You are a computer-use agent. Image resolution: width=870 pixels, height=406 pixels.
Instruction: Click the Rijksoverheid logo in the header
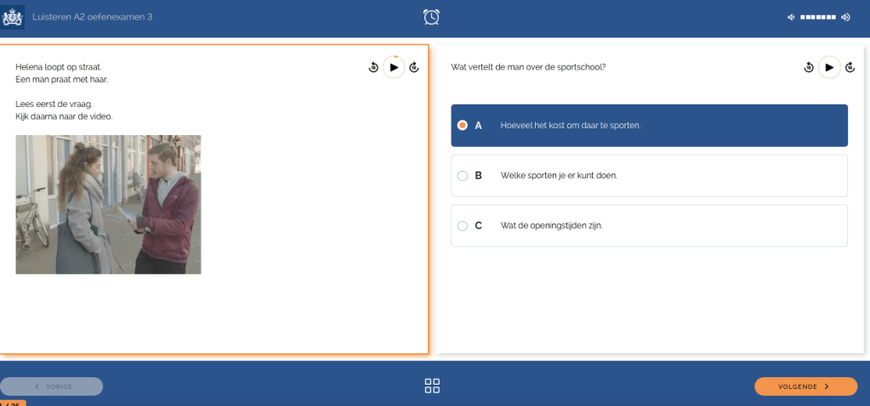[12, 16]
